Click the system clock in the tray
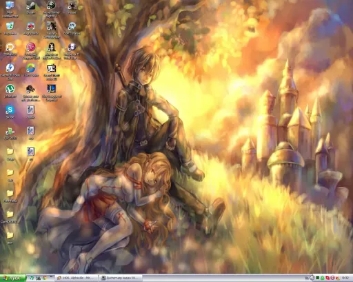353x282 pixels. 345,278
